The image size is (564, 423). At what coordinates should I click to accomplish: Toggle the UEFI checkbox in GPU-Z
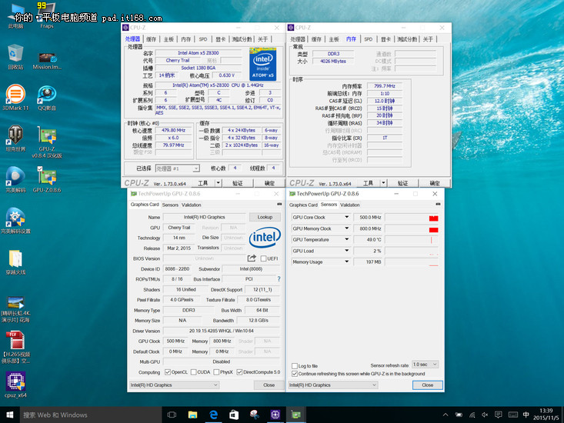(263, 258)
